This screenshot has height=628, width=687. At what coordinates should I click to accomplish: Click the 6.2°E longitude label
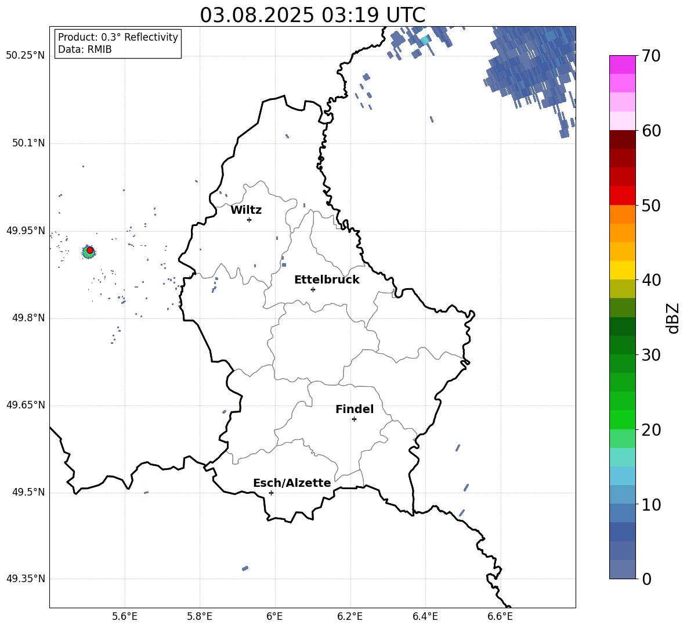(x=350, y=616)
